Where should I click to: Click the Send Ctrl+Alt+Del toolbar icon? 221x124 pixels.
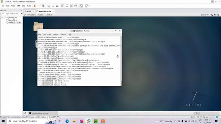tap(43, 6)
